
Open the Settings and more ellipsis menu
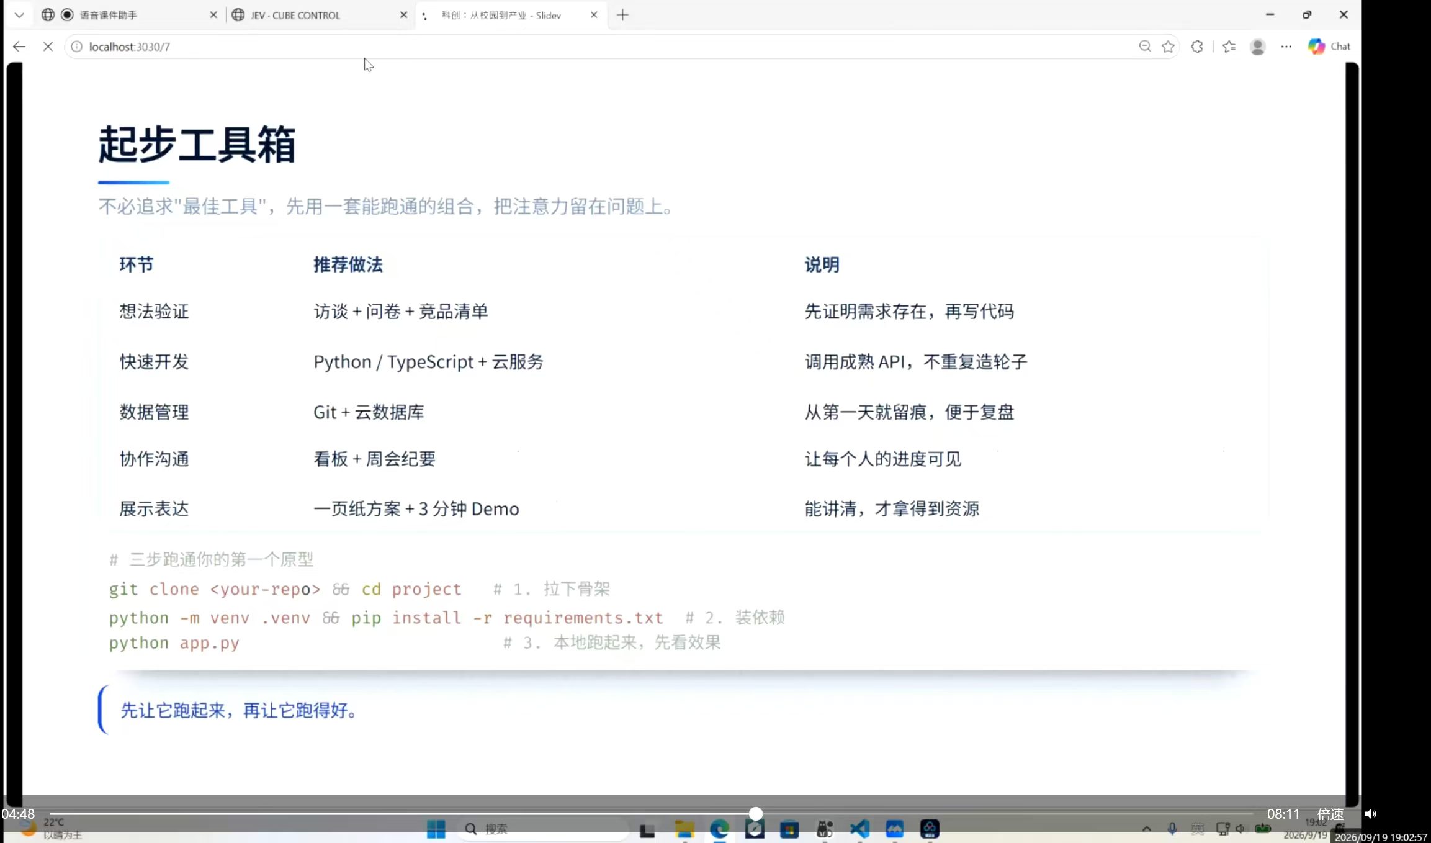1286,47
